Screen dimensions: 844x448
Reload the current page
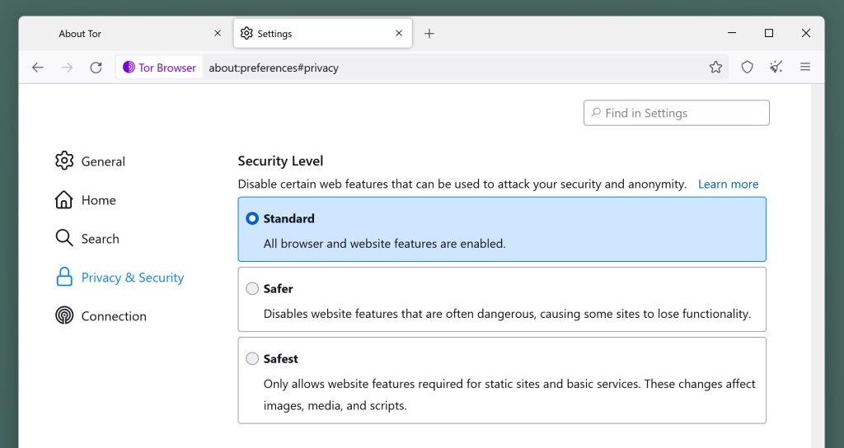[x=96, y=68]
